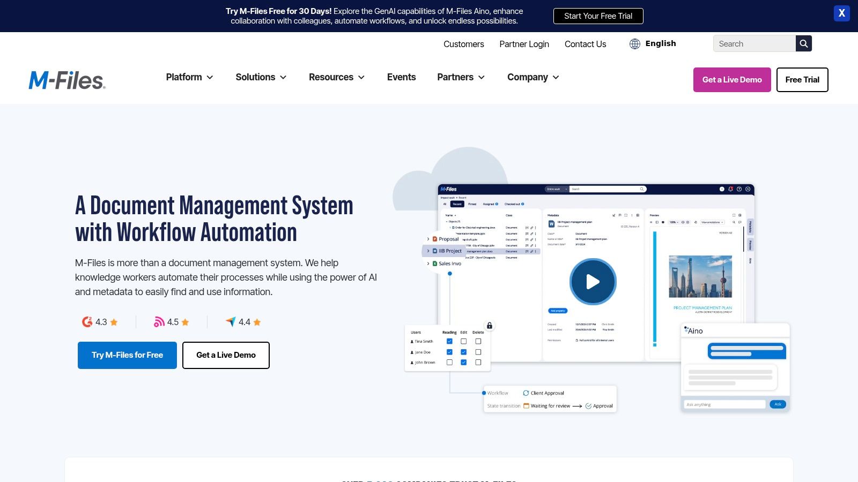
Task: Expand the Proposal tree chevron
Action: coord(428,239)
